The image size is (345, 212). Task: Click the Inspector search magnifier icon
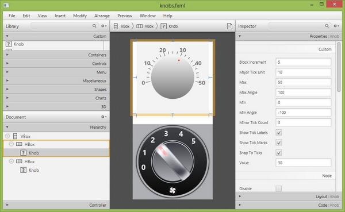point(327,26)
